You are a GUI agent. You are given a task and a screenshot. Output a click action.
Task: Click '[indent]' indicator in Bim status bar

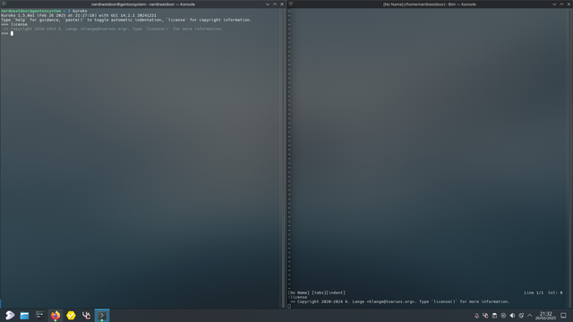[x=336, y=292]
